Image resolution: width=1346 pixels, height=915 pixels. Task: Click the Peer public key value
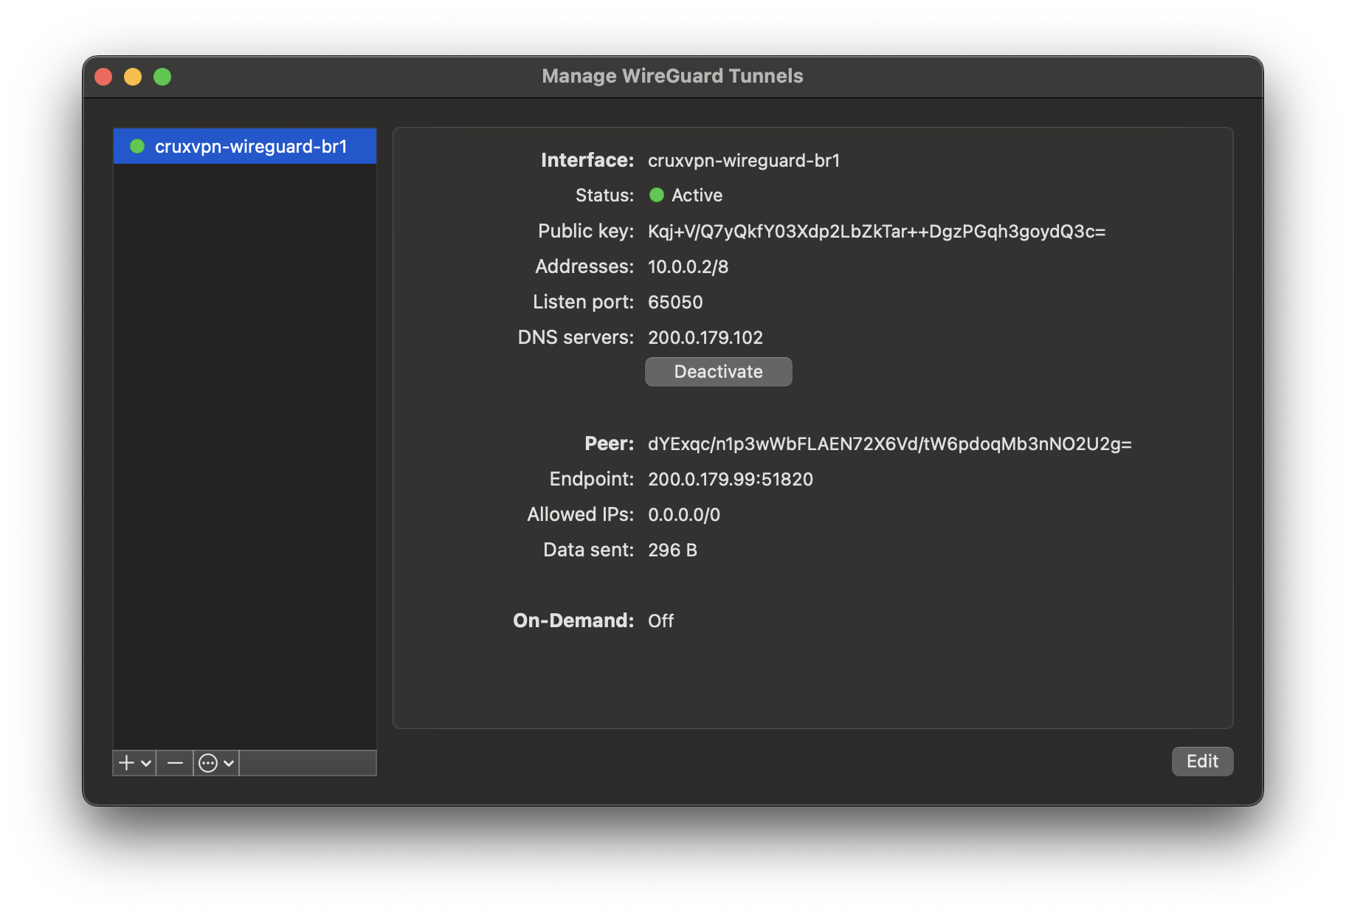(889, 444)
